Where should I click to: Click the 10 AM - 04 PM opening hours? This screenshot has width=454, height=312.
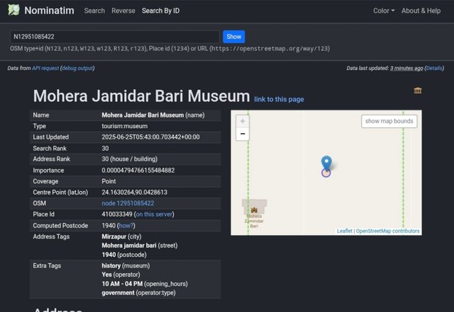click(145, 284)
